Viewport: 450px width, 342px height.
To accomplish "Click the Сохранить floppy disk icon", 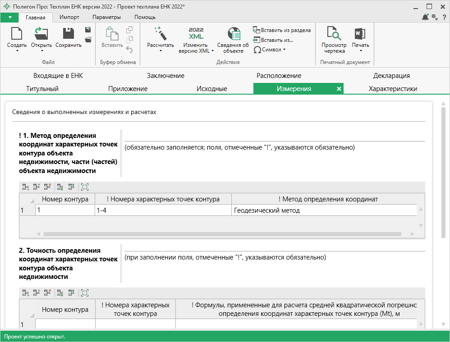I will click(68, 34).
